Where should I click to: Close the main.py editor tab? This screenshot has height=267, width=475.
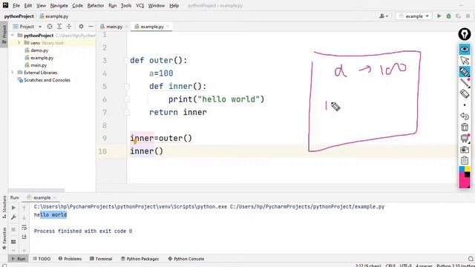[x=127, y=27]
